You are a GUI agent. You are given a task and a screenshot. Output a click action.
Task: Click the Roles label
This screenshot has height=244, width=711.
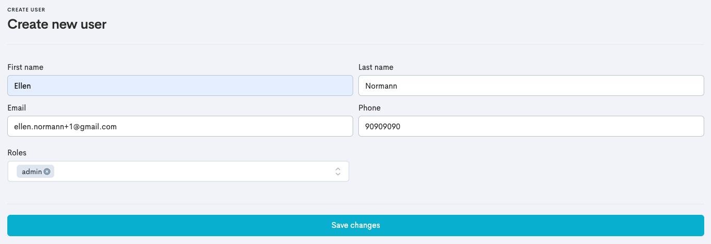[x=17, y=153]
